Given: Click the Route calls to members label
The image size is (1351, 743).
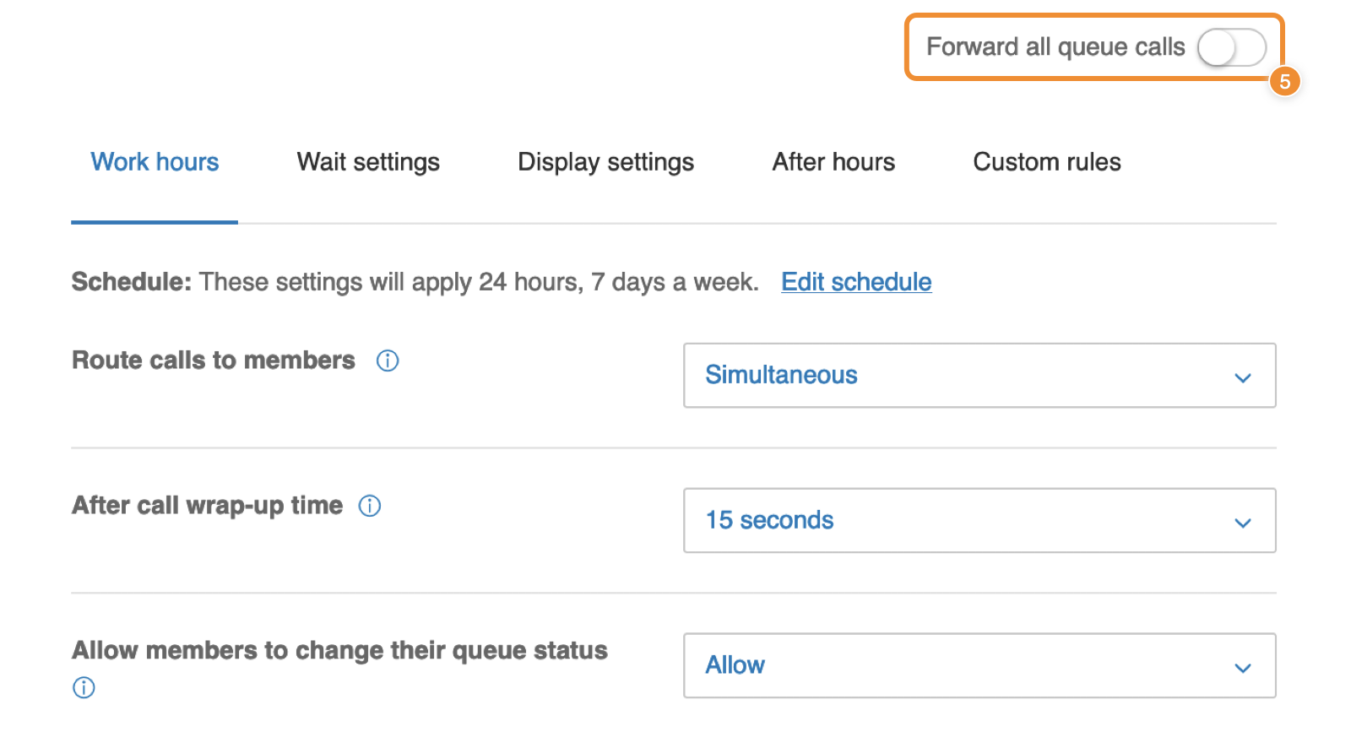Looking at the screenshot, I should point(214,361).
